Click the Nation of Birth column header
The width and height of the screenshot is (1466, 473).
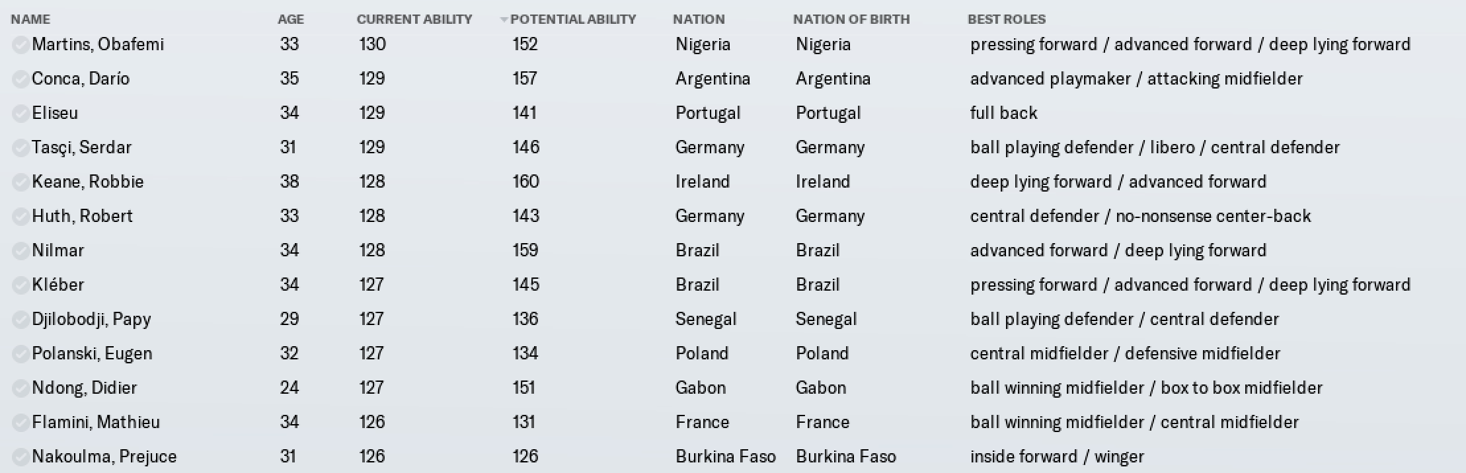[851, 19]
